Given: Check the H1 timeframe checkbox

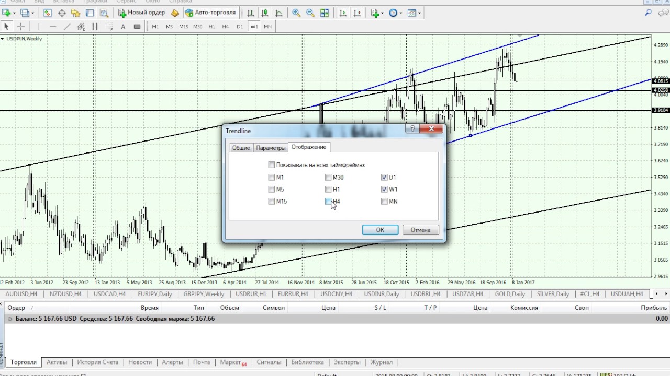Looking at the screenshot, I should [x=328, y=189].
